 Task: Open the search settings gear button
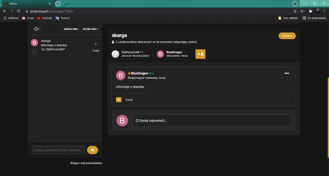click(92, 150)
